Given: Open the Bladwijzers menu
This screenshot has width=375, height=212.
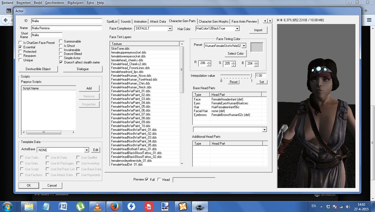Looking at the screenshot, I should click(76, 3).
